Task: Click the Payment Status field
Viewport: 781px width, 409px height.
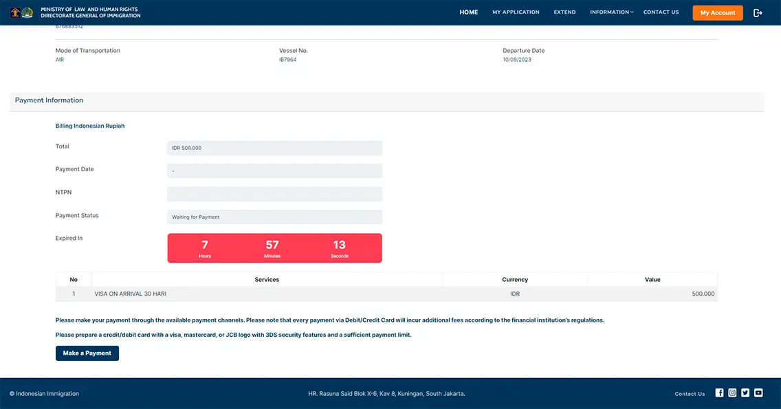Action: [274, 217]
